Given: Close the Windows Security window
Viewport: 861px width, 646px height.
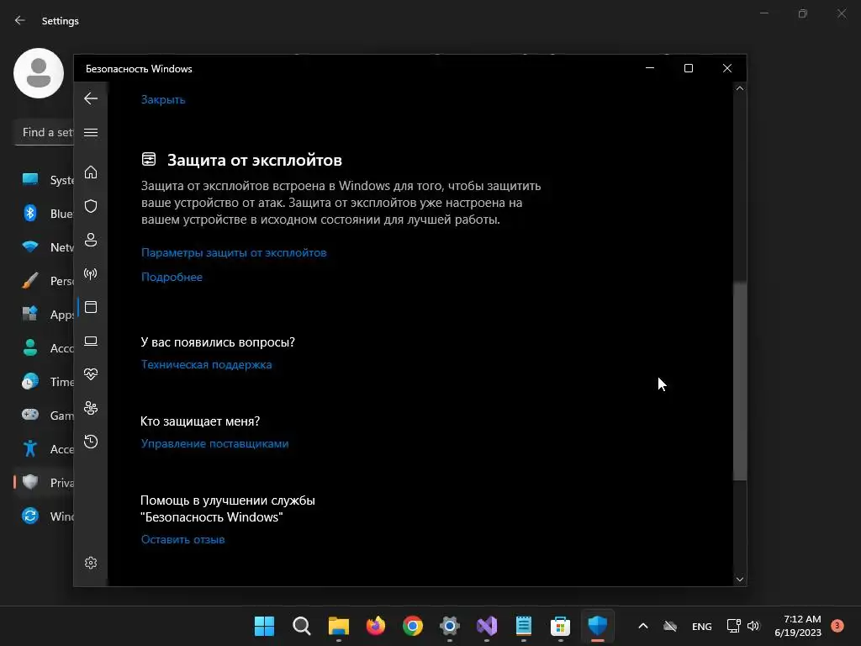Looking at the screenshot, I should point(727,68).
